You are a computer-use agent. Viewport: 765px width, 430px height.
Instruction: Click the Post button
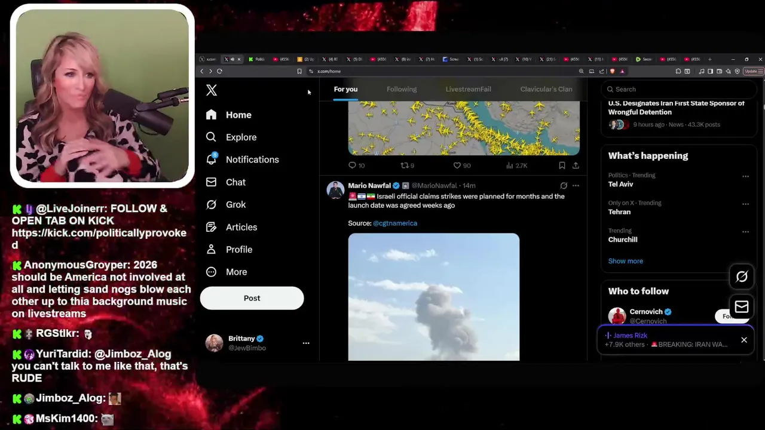[x=252, y=298]
